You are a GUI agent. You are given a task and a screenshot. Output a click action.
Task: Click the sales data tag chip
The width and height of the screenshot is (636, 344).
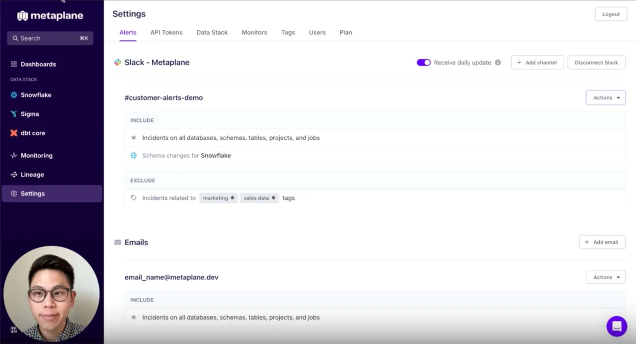coord(259,198)
